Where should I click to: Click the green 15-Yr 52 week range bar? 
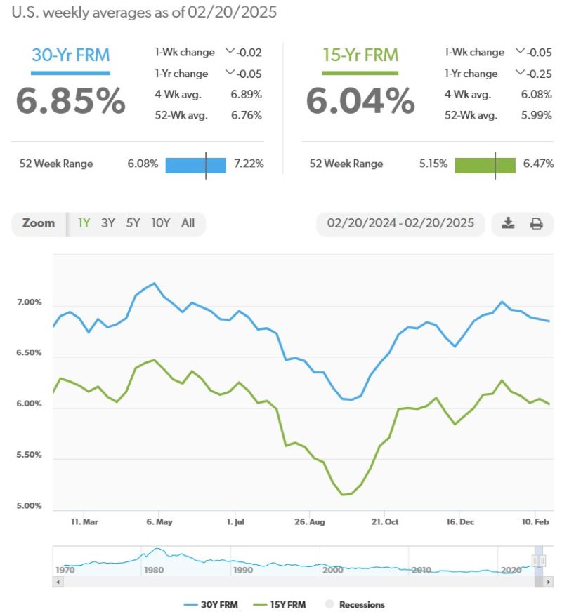[x=485, y=164]
